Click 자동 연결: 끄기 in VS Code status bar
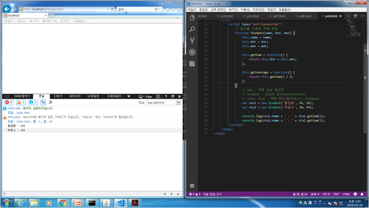369x208 pixels. pyautogui.click(x=212, y=194)
